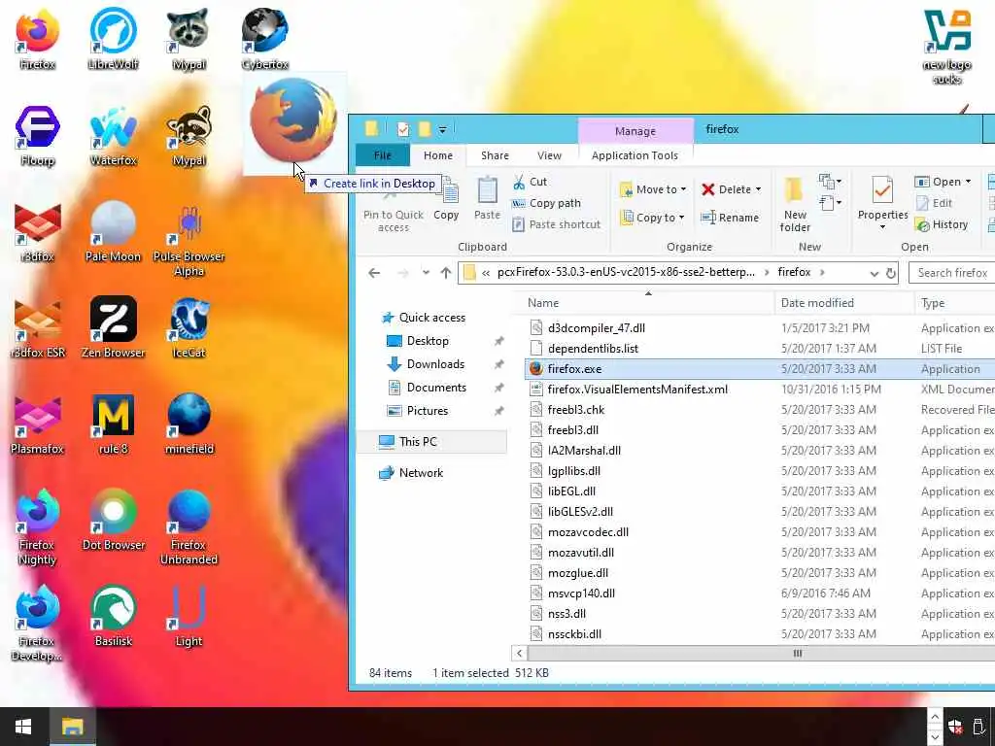Viewport: 995px width, 746px height.
Task: Go back with the navigation arrow
Action: click(x=374, y=273)
